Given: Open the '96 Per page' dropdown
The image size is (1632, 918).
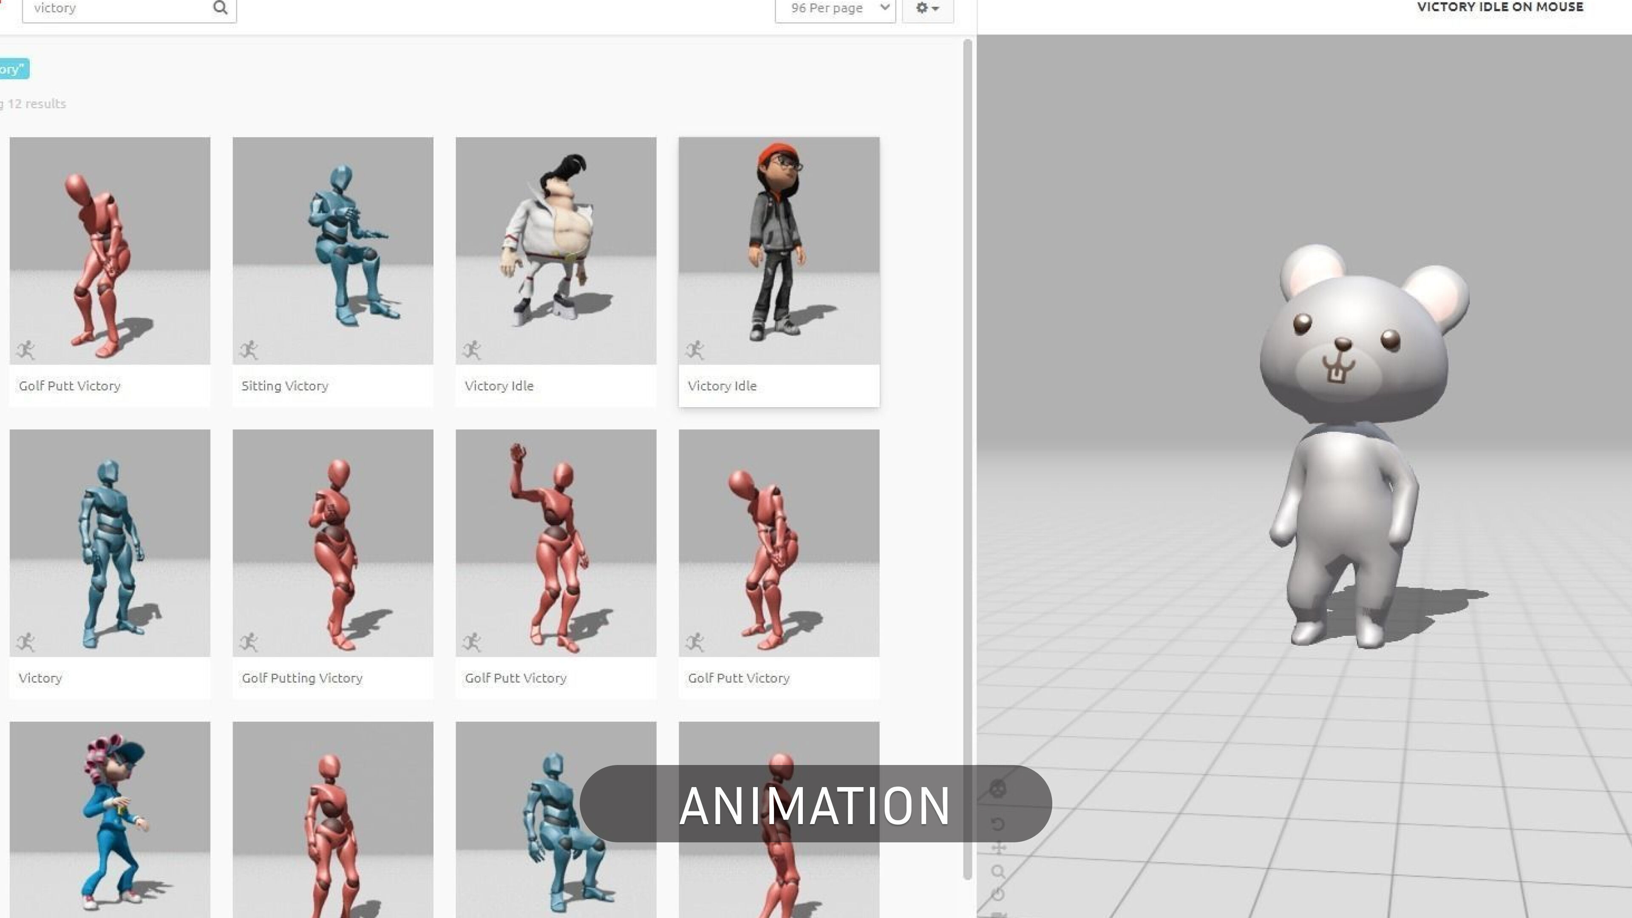Looking at the screenshot, I should pos(835,8).
